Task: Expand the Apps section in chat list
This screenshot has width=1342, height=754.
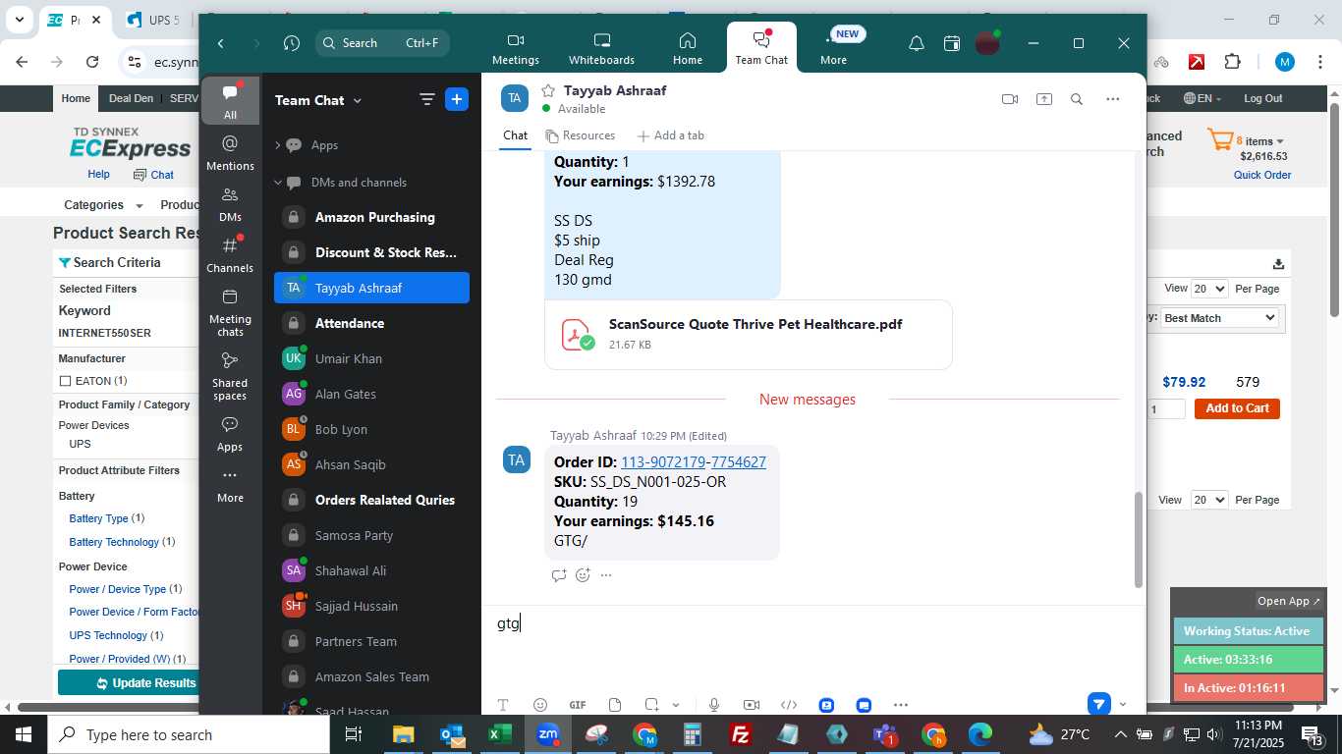Action: [x=278, y=145]
